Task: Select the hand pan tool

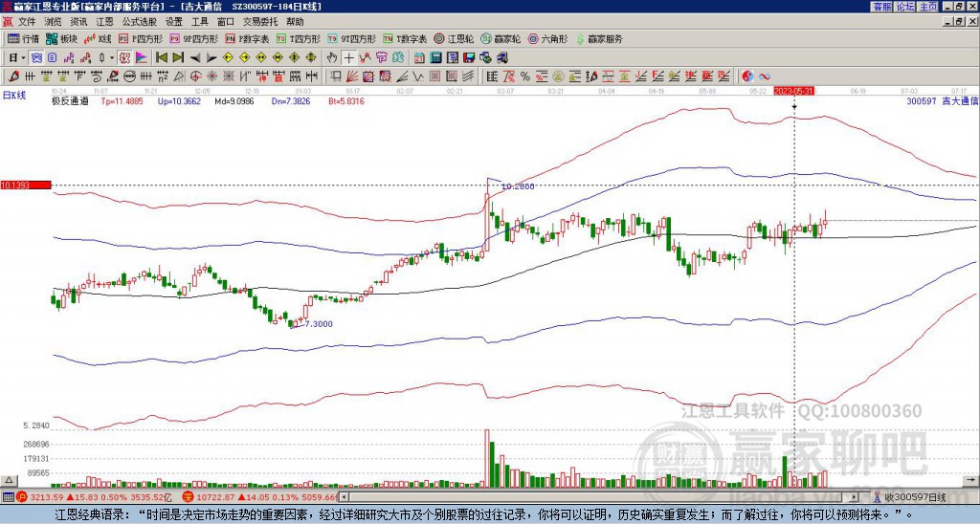Action: tap(332, 58)
